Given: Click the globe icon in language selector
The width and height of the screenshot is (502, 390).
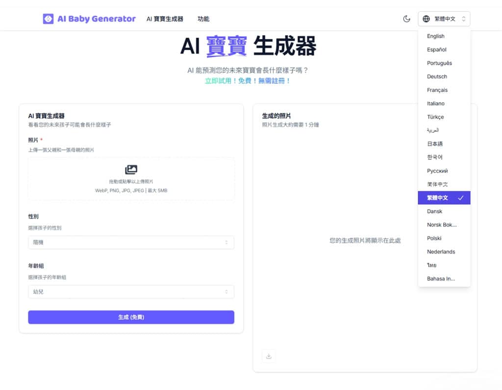Looking at the screenshot, I should tap(426, 19).
